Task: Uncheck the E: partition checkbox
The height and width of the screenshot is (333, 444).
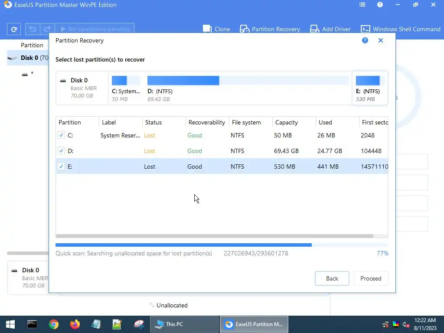Action: click(x=61, y=166)
